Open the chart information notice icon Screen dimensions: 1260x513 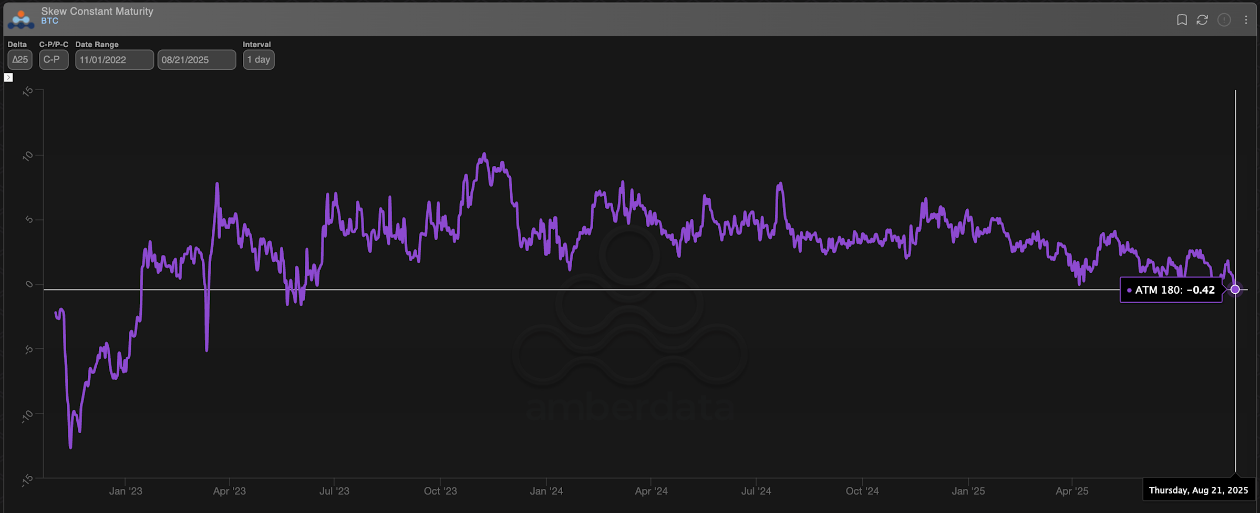[x=1224, y=21]
